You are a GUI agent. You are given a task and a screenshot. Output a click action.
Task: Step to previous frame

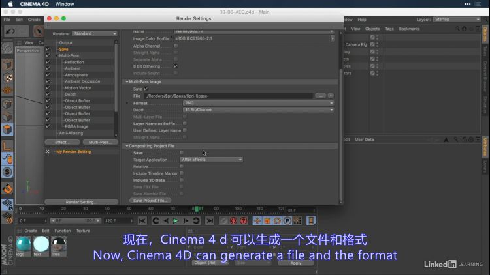pyautogui.click(x=166, y=221)
